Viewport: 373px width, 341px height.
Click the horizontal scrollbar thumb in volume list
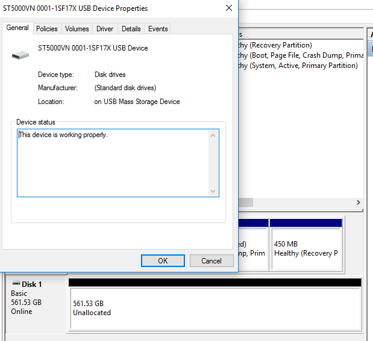pos(246,202)
